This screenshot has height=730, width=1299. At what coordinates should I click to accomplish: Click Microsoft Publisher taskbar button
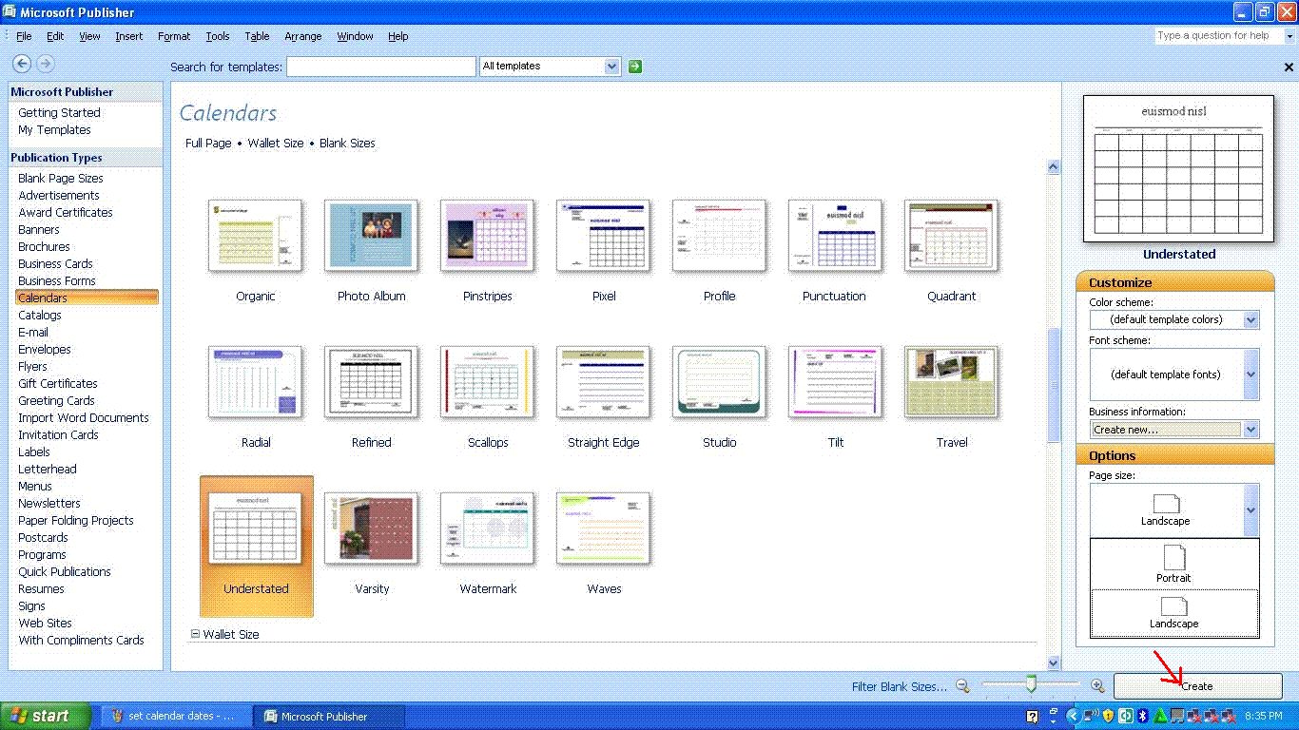point(330,716)
